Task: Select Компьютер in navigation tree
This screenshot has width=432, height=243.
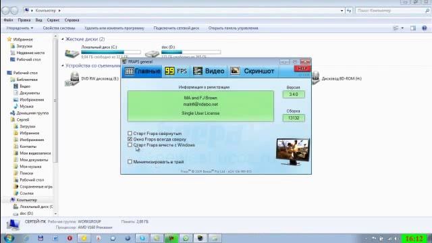Action: coord(26,200)
